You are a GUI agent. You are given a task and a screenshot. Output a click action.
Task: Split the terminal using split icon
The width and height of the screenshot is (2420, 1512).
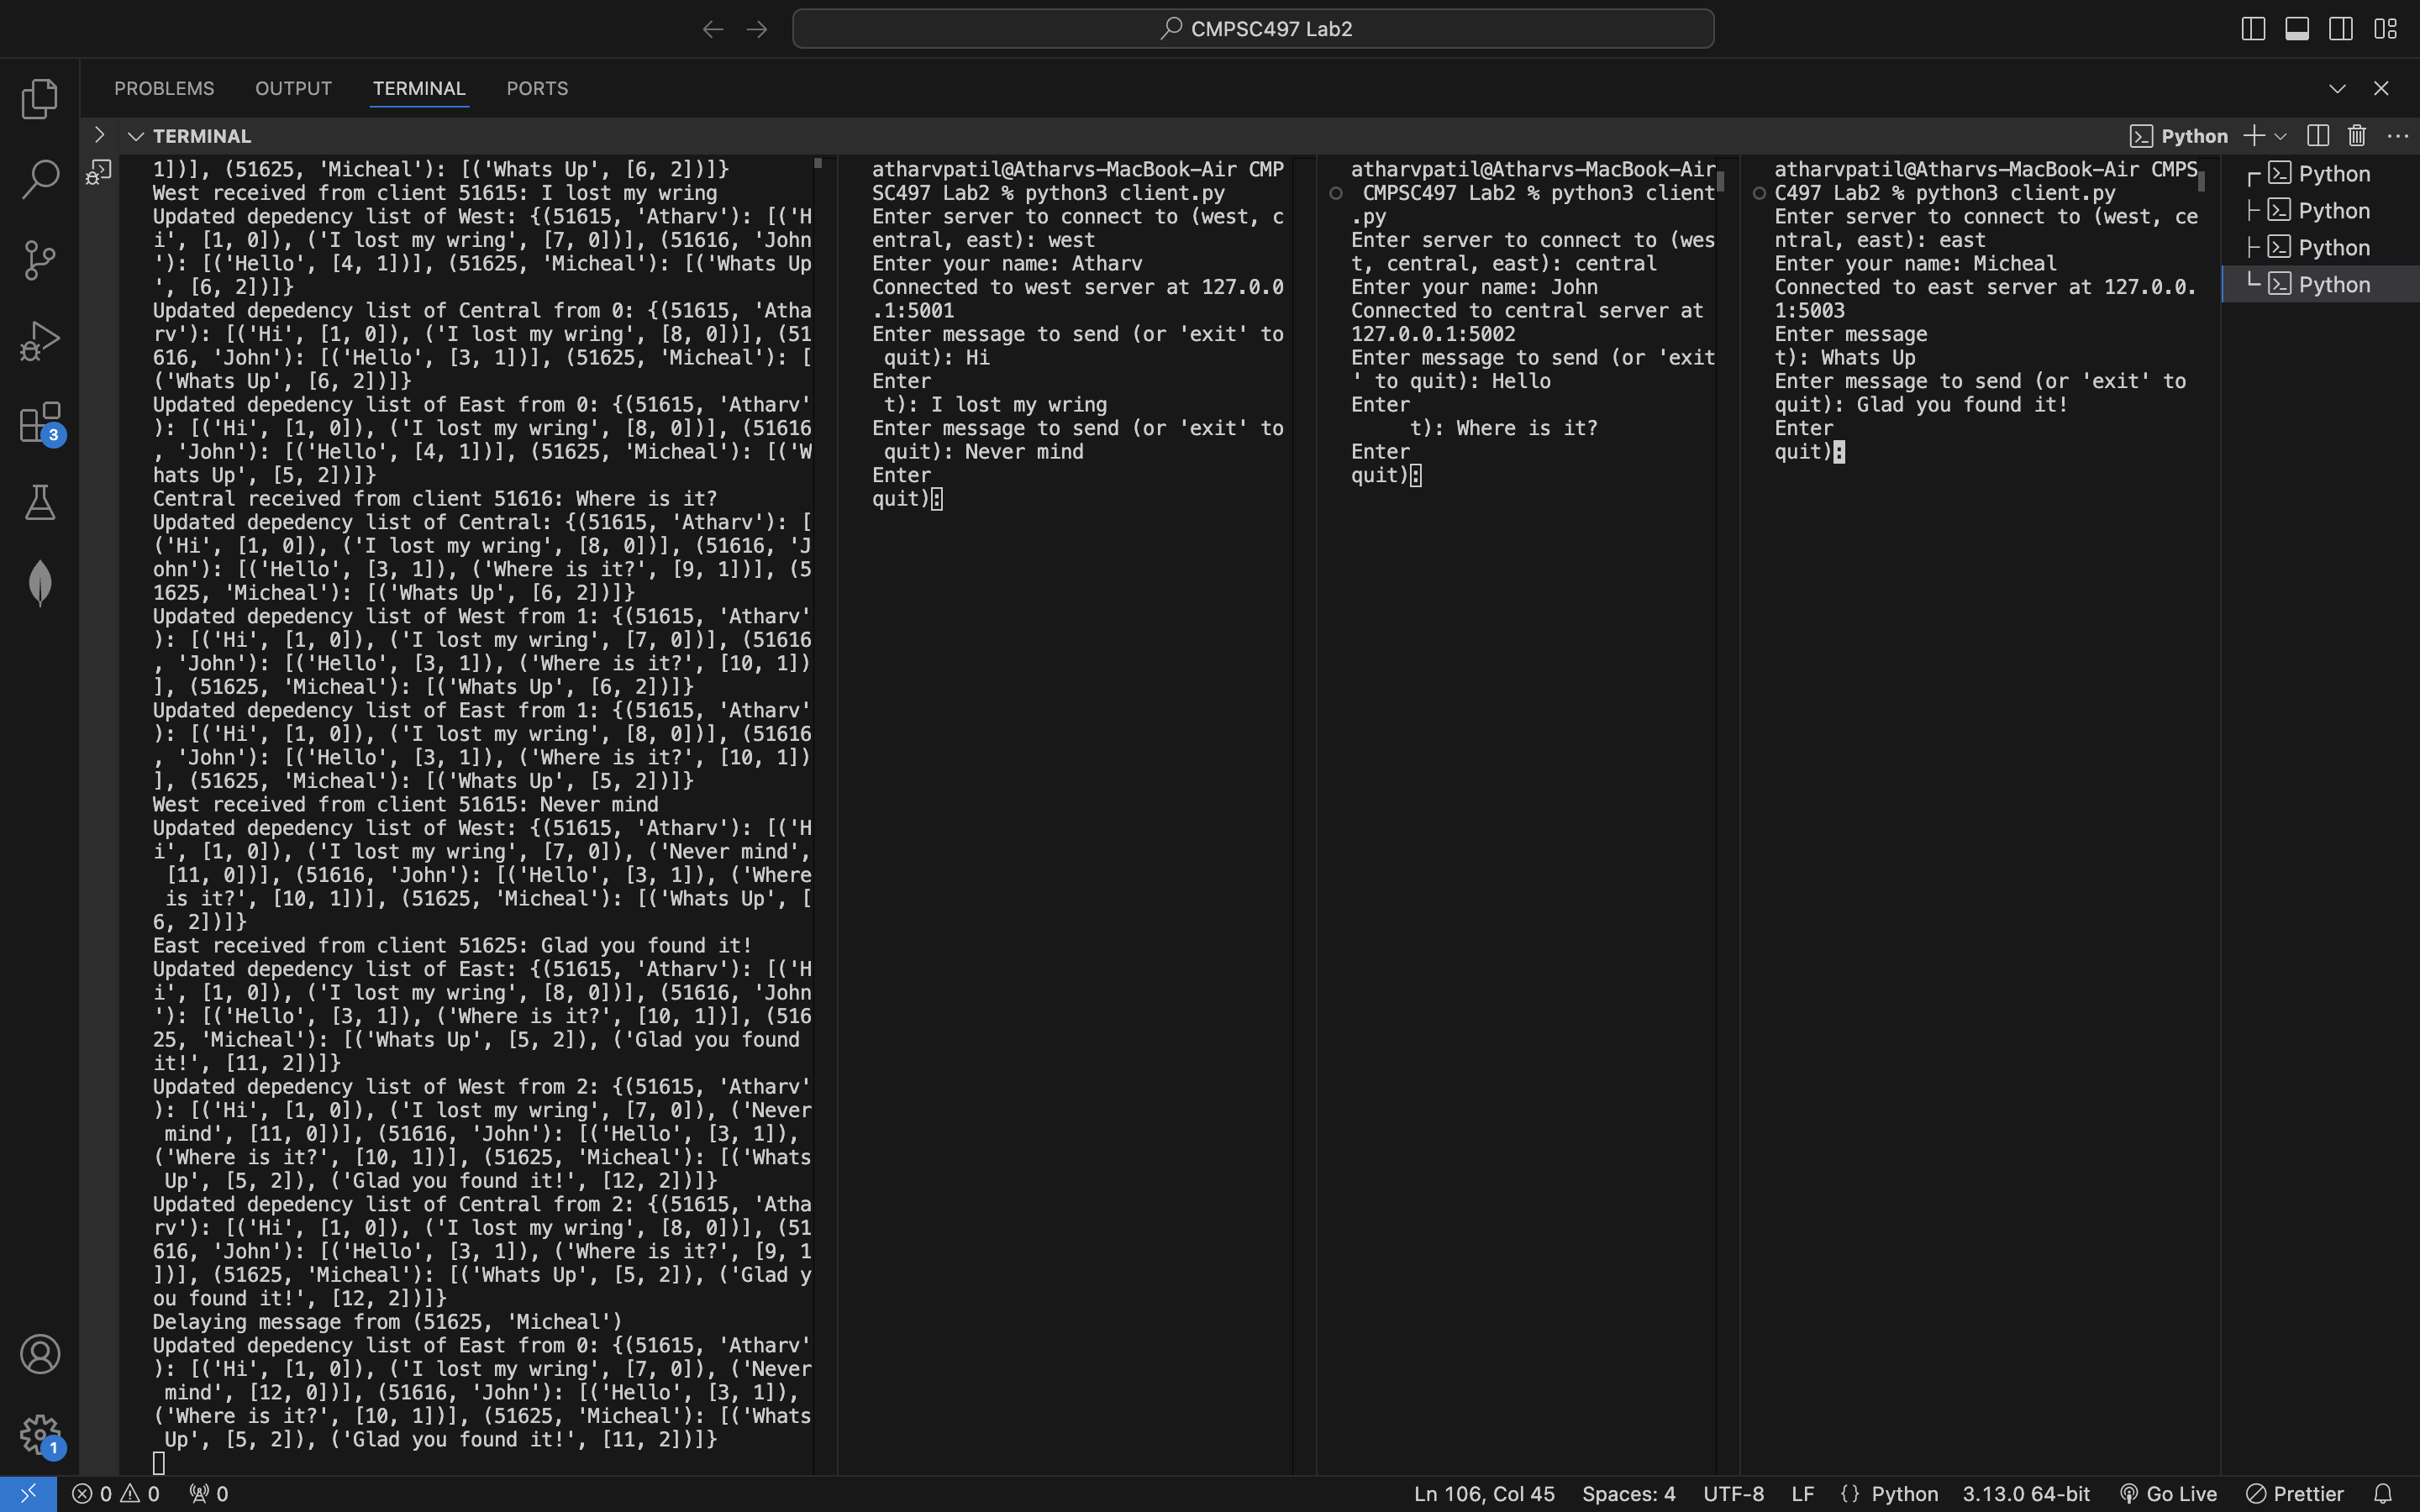coord(2317,136)
